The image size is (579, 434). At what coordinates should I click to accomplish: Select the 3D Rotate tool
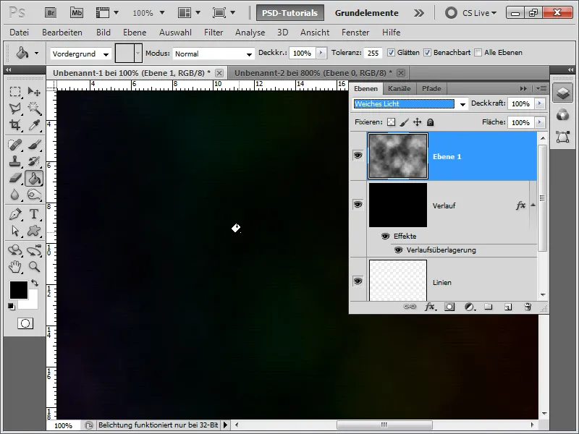tap(14, 250)
